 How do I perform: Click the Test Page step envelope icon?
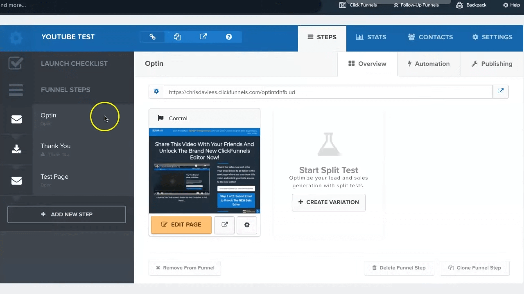pyautogui.click(x=16, y=180)
